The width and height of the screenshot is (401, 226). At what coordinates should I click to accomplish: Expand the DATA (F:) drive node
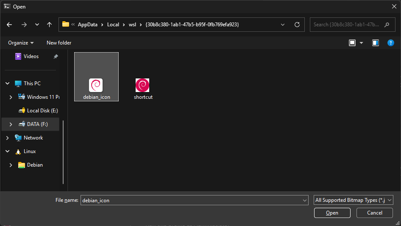(x=11, y=124)
